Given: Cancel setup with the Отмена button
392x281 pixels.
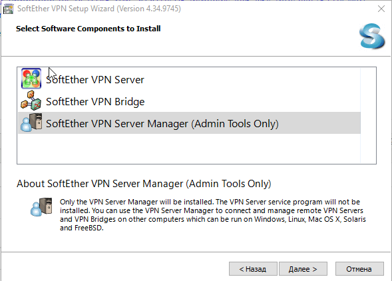Looking at the screenshot, I should point(359,269).
